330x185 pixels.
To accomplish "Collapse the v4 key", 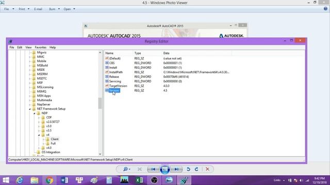I will (39, 135).
